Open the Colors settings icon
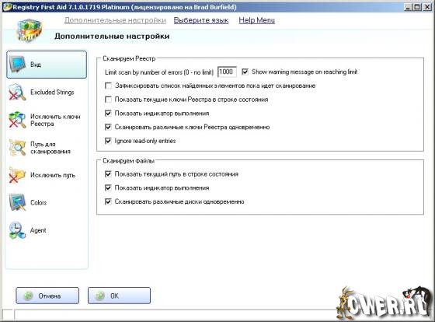The width and height of the screenshot is (435, 322). pyautogui.click(x=17, y=202)
